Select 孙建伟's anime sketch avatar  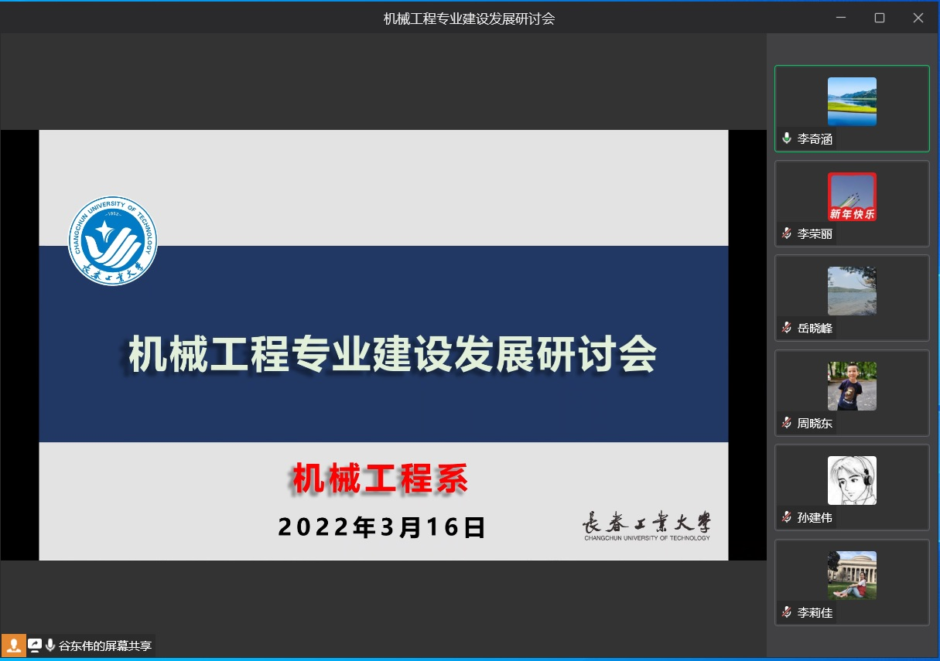(x=852, y=480)
